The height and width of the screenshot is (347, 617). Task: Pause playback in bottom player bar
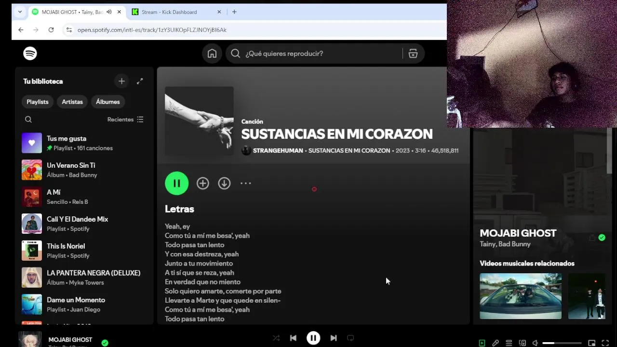[313, 338]
